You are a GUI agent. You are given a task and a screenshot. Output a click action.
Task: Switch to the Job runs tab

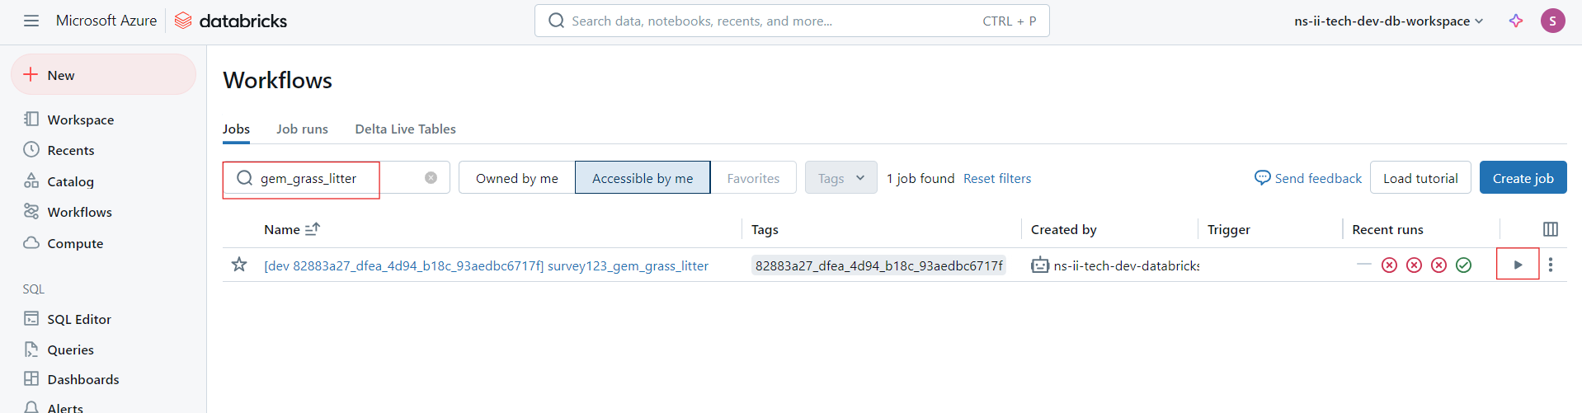[x=302, y=129]
